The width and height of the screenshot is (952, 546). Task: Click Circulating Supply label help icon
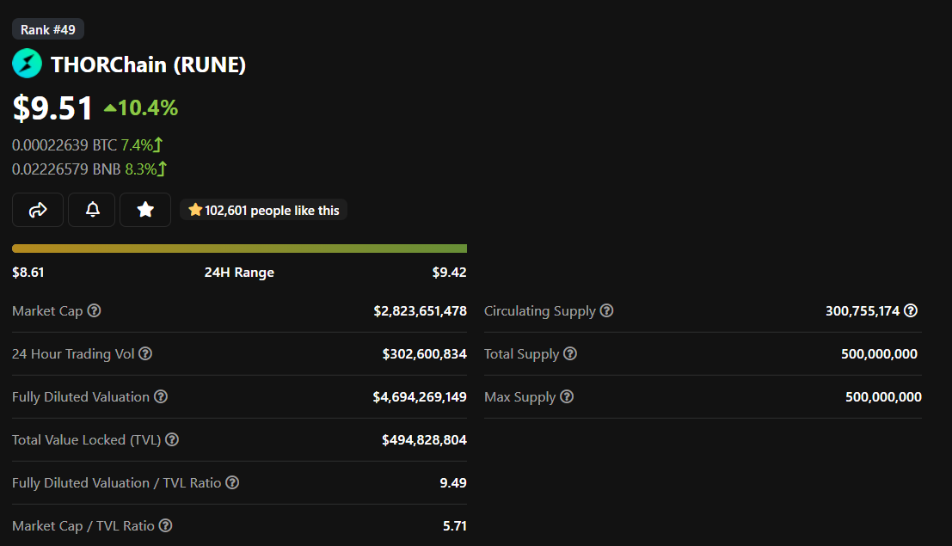[606, 310]
